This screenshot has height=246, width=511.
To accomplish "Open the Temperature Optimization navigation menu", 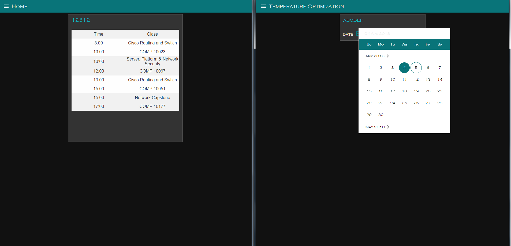I will click(263, 6).
